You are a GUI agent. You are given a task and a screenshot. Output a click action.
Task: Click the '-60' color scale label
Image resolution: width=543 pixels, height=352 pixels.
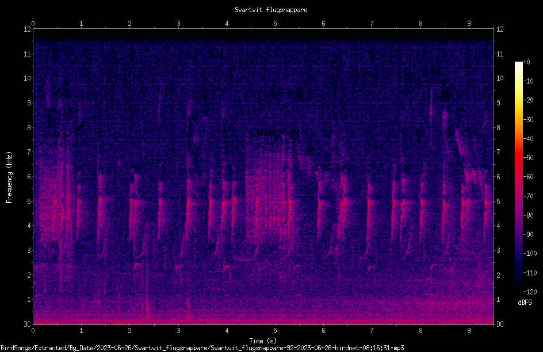click(528, 177)
